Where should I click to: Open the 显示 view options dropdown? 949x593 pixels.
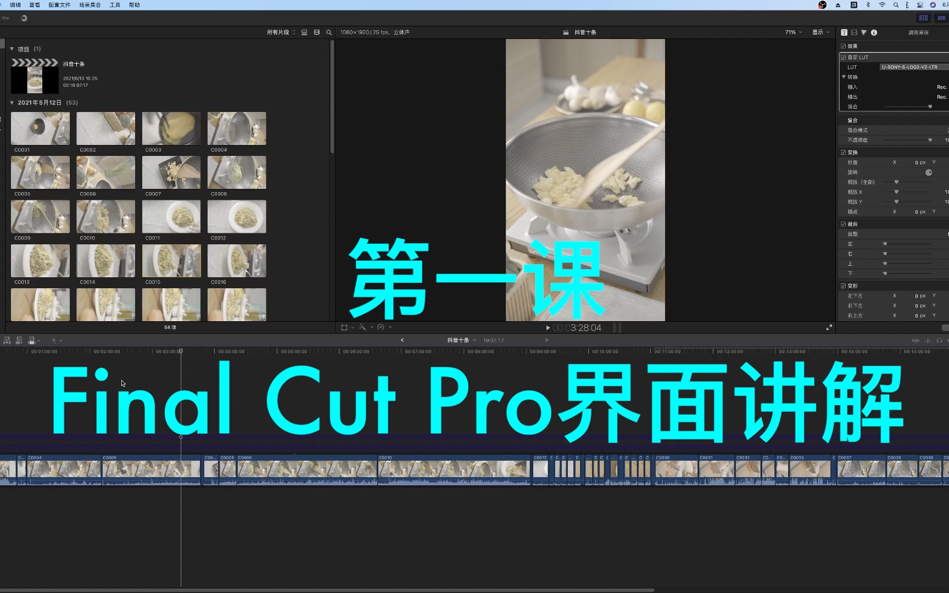pos(821,32)
